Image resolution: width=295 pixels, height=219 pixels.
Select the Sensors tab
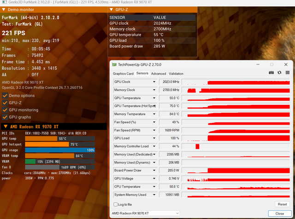point(142,73)
